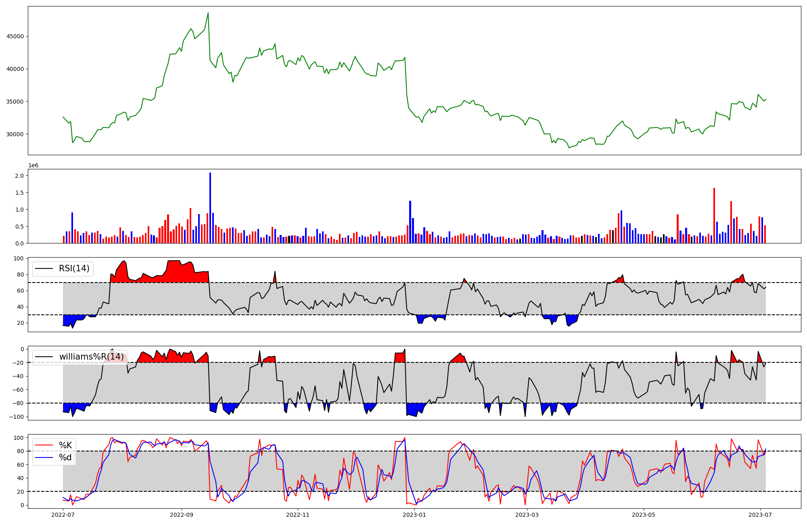Click the black RSI legend line sample
The height and width of the screenshot is (524, 807).
click(44, 268)
